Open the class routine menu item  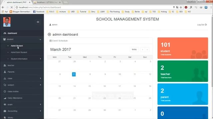point(13,92)
